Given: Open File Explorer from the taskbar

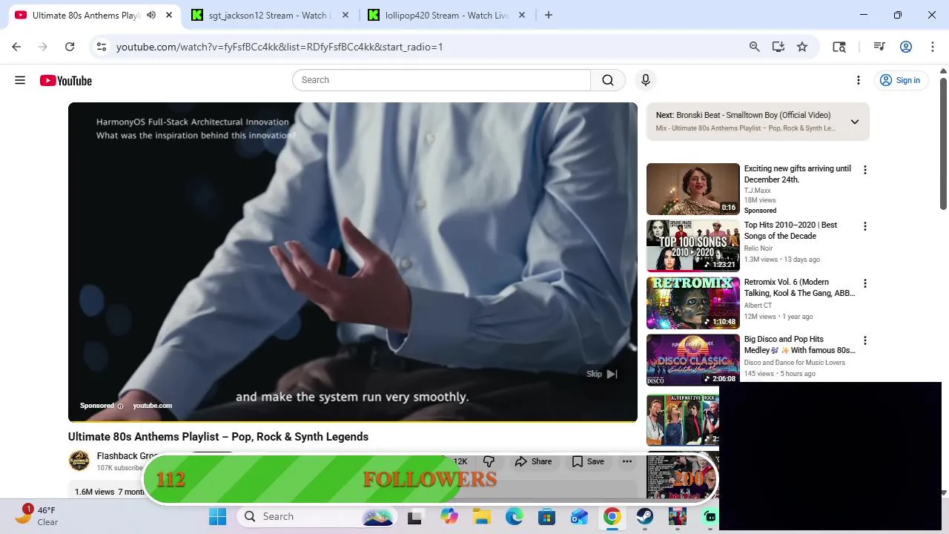Looking at the screenshot, I should (x=482, y=517).
